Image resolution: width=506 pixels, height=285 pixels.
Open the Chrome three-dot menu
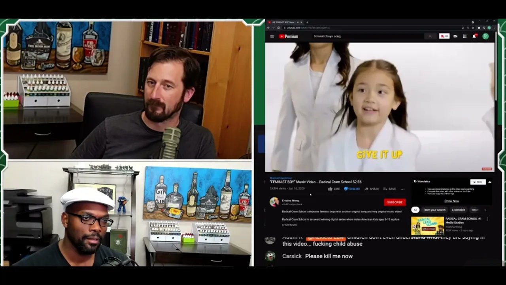[494, 28]
